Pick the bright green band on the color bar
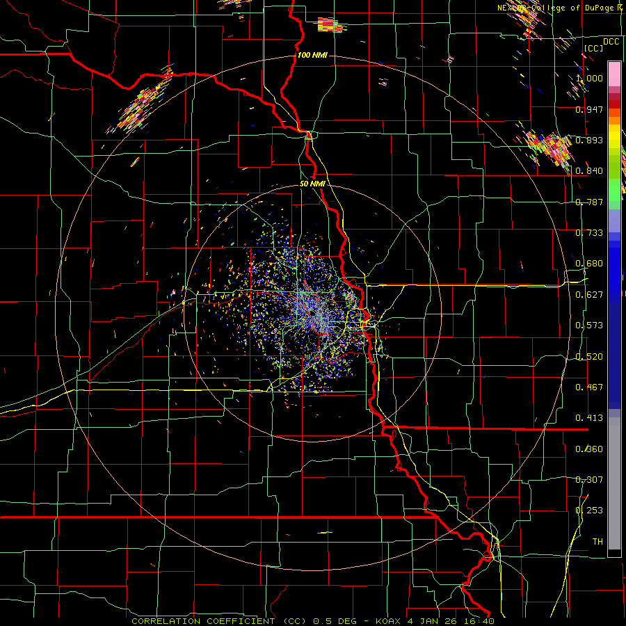The width and height of the screenshot is (626, 626). 614,190
